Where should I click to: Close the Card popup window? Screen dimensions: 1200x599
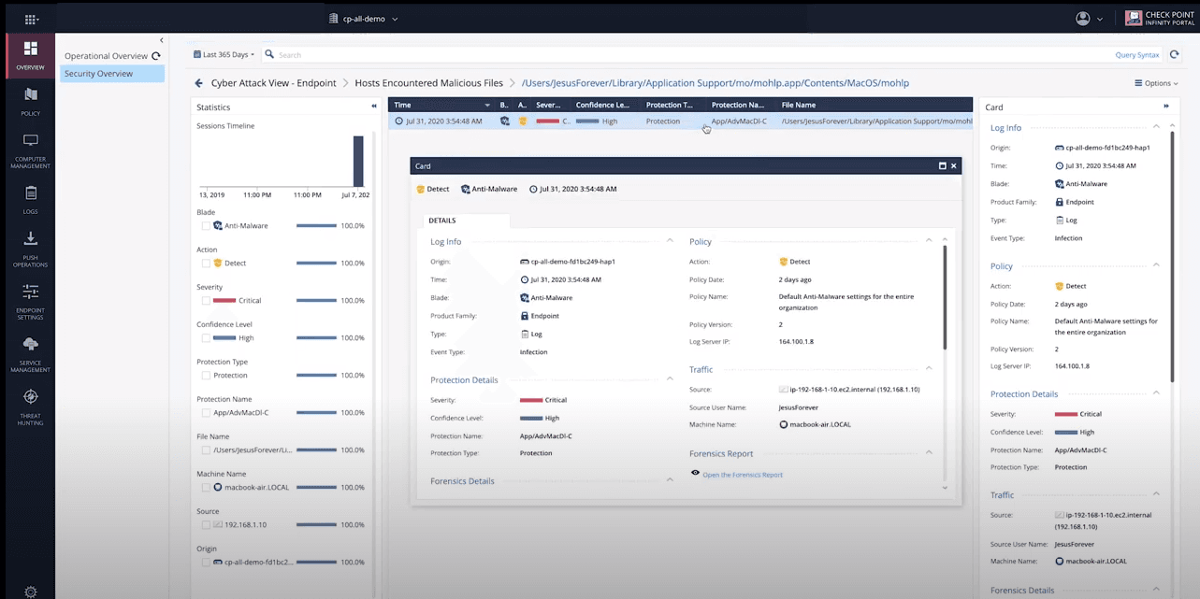[954, 165]
